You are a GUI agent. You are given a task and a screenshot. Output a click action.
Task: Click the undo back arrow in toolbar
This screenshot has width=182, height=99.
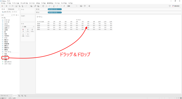(6, 6)
